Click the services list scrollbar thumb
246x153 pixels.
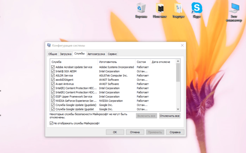coord(178,73)
